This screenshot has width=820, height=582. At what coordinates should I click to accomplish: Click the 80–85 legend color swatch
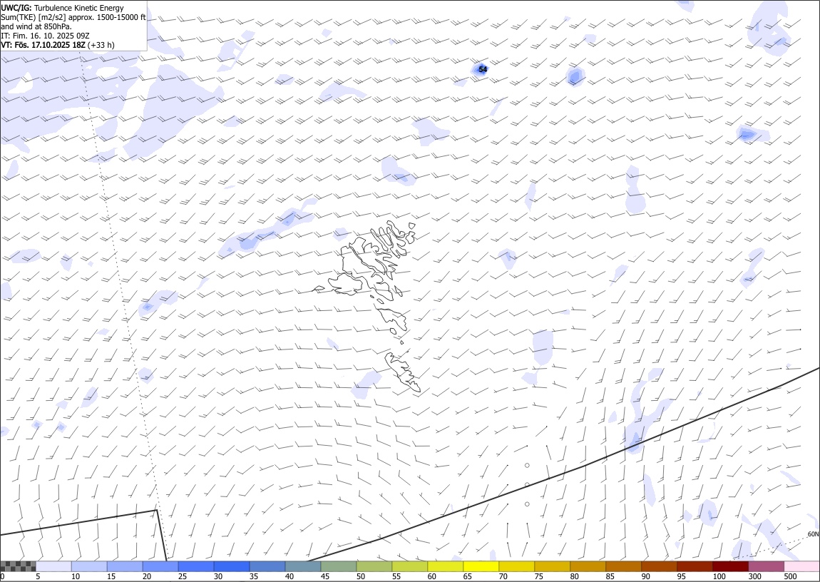pyautogui.click(x=588, y=566)
